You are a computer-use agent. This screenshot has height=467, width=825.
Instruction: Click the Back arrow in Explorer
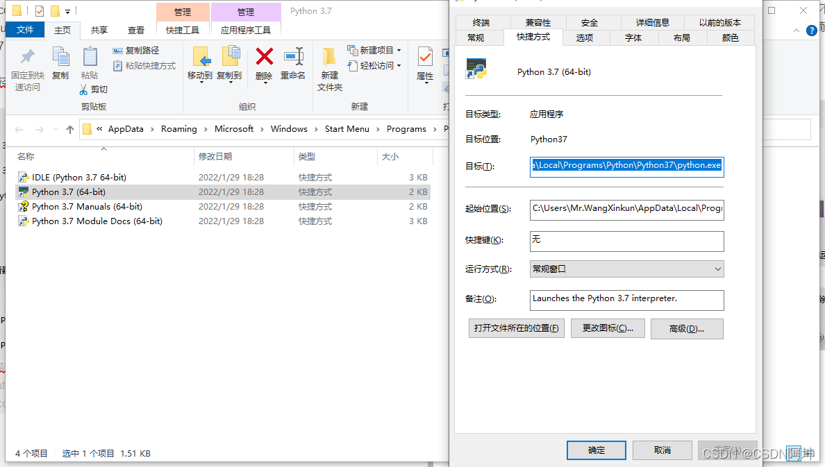(x=19, y=129)
